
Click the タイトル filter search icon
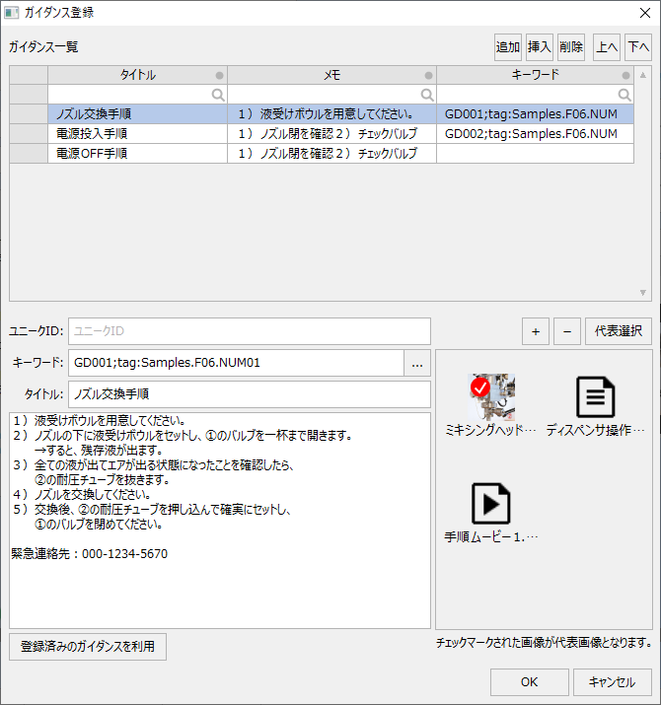218,95
